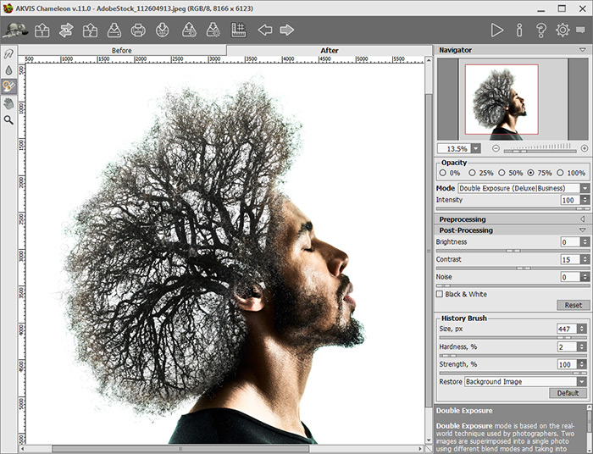Open program info icon

[519, 30]
